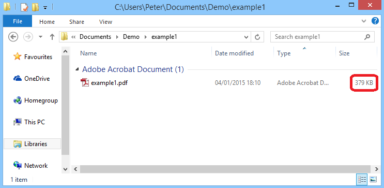Click the folder system icon in title bar
The height and width of the screenshot is (188, 384).
pos(7,7)
